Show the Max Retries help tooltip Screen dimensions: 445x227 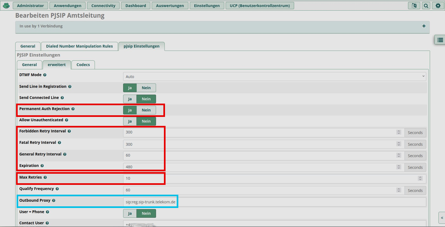45,178
